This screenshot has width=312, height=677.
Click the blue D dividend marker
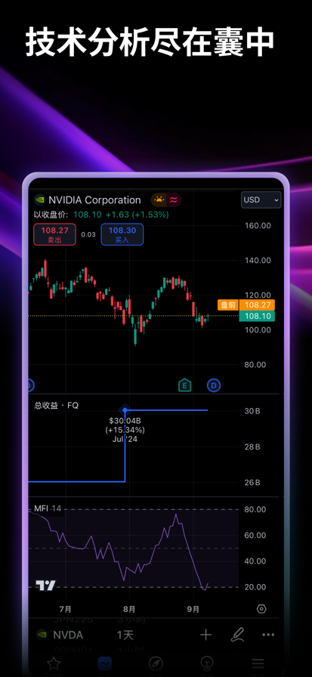(x=214, y=385)
